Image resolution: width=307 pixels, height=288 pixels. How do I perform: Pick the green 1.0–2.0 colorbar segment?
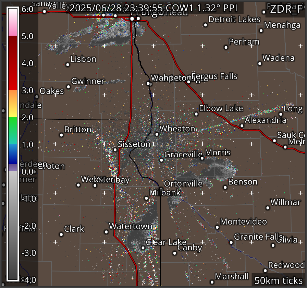[x=13, y=130]
